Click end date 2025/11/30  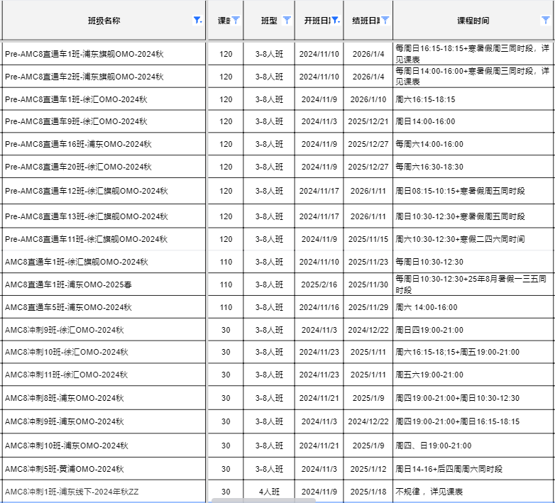pos(368,284)
